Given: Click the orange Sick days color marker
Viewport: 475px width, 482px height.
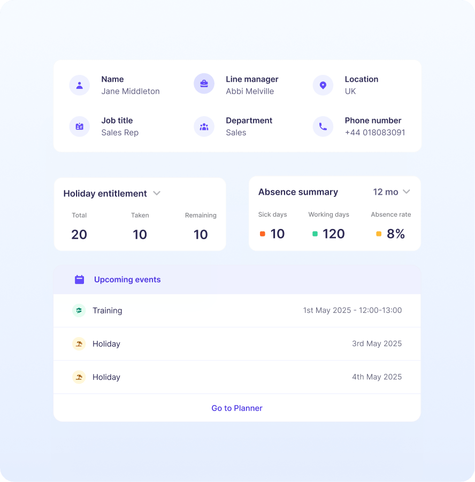Looking at the screenshot, I should pyautogui.click(x=263, y=234).
